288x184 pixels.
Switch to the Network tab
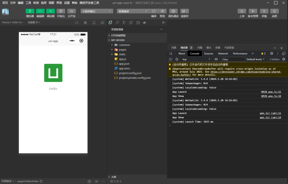pos(223,53)
